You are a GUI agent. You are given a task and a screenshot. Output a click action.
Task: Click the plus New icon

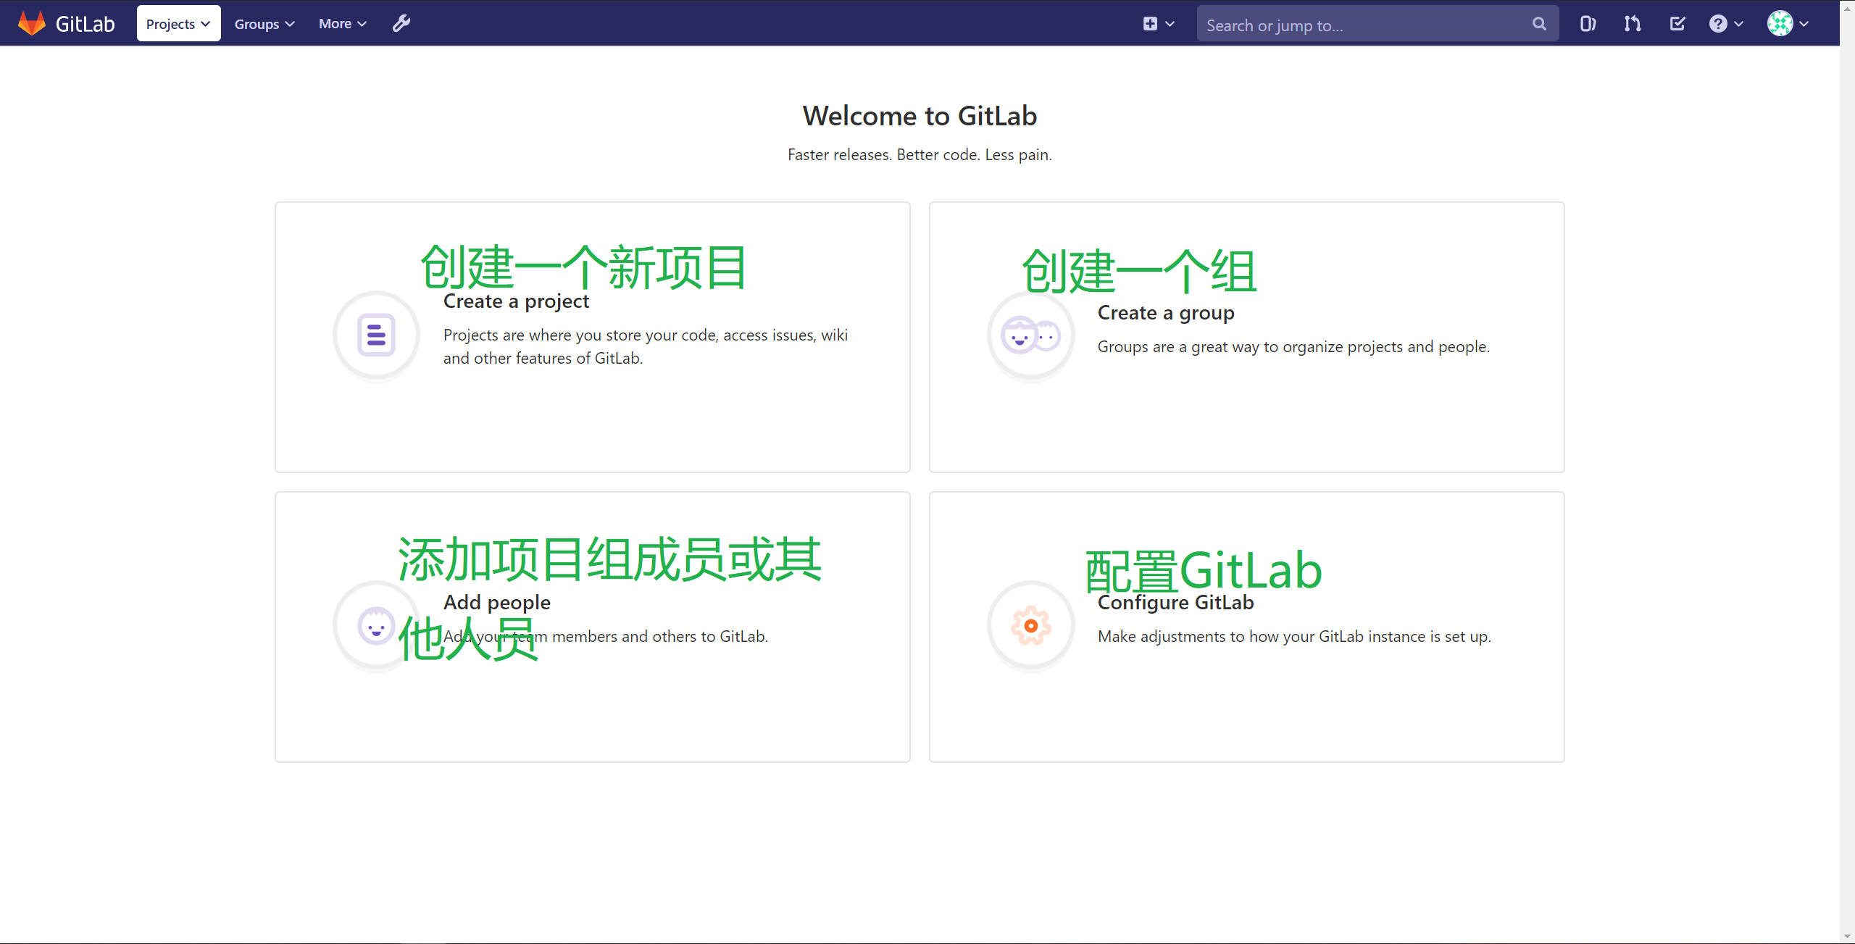1150,23
